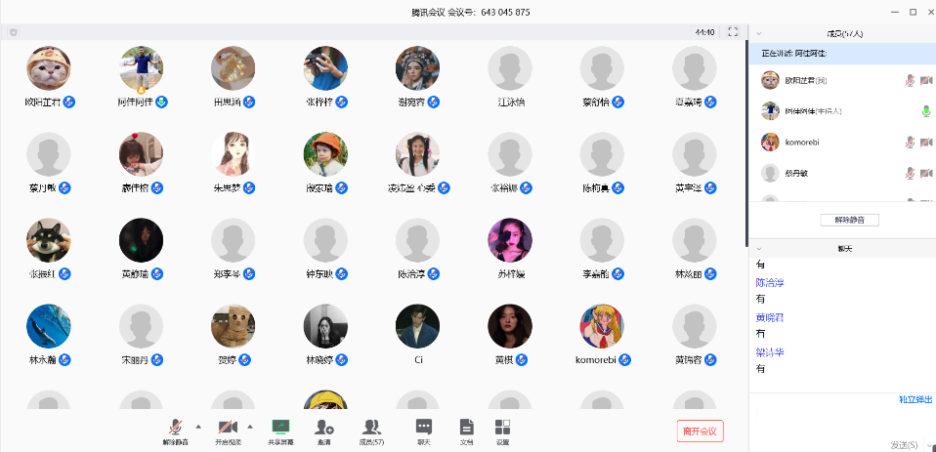Enter full screen with the expand icon
This screenshot has height=452, width=936.
pyautogui.click(x=733, y=32)
